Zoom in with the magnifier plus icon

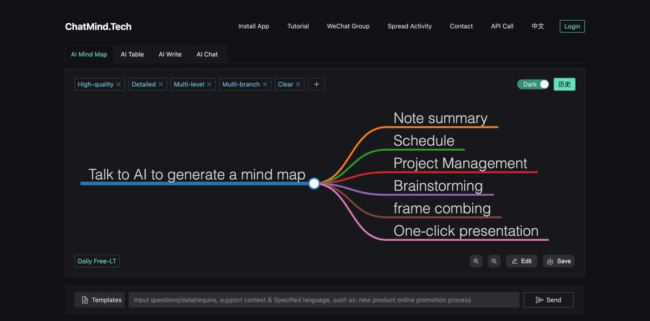click(476, 261)
